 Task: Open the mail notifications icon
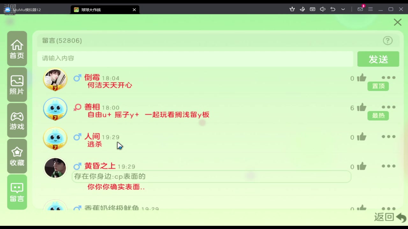coord(361,9)
